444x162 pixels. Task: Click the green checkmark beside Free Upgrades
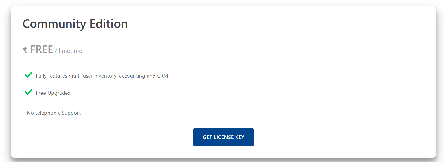28,92
